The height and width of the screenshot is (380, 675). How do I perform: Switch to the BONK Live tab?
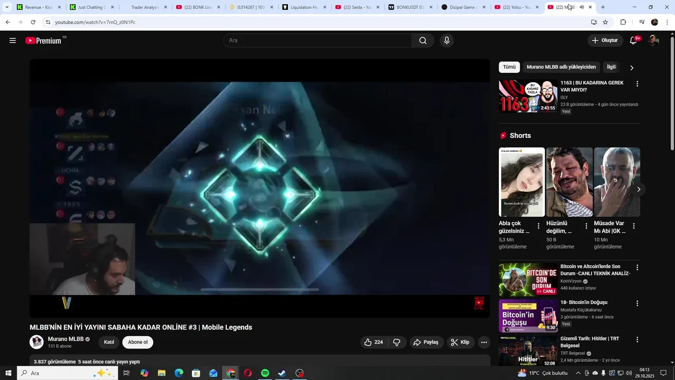198,7
